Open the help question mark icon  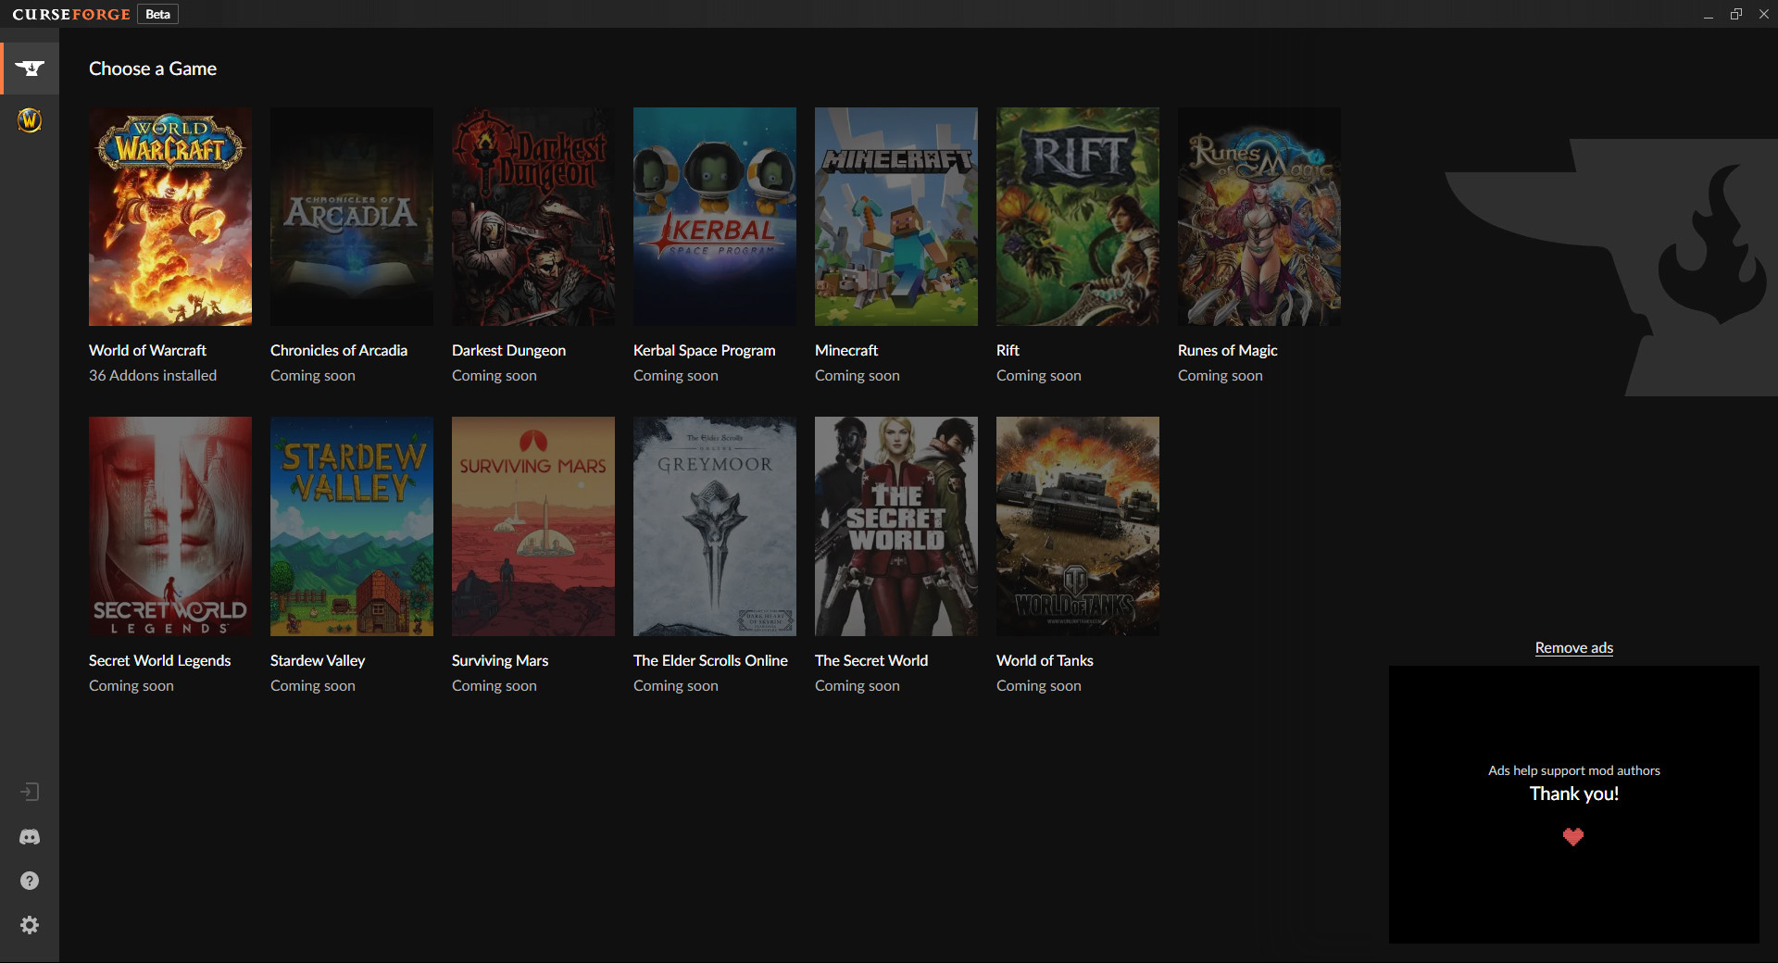pyautogui.click(x=30, y=881)
